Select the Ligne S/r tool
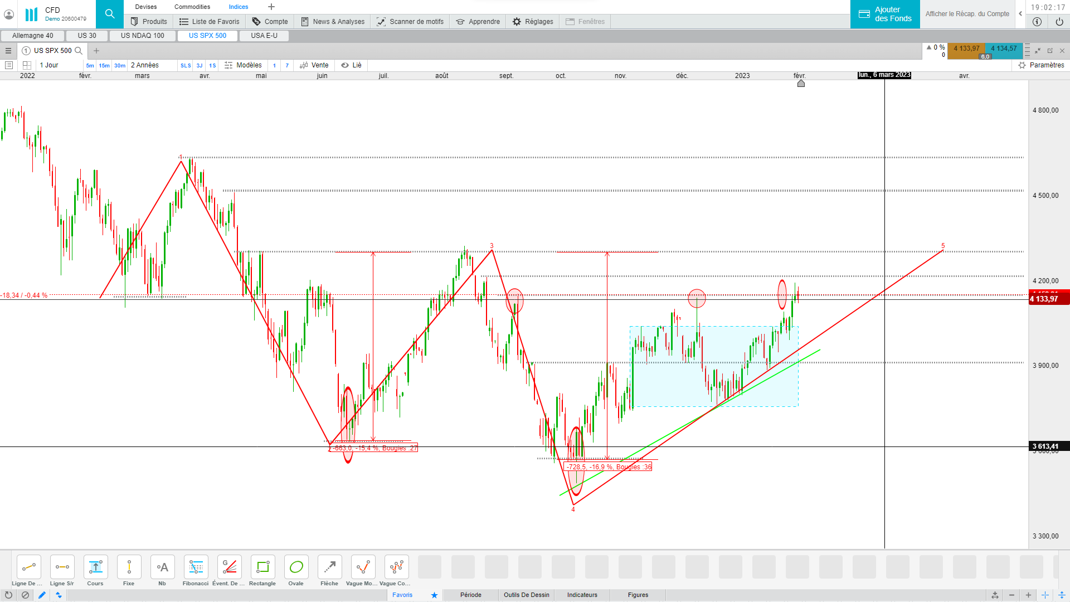This screenshot has height=602, width=1070. (62, 567)
